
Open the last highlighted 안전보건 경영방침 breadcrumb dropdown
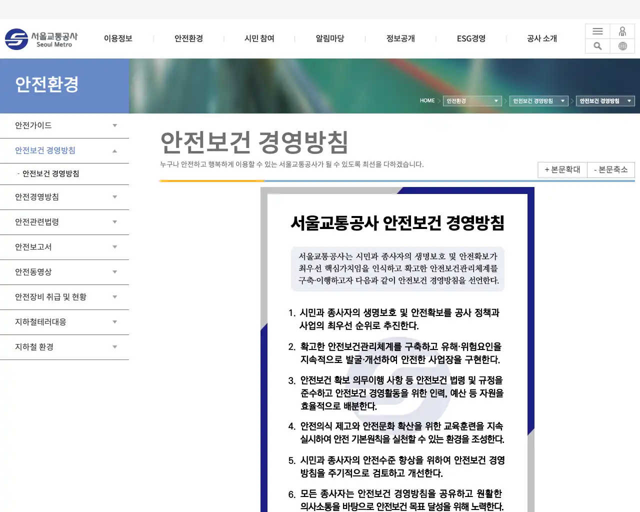point(605,101)
